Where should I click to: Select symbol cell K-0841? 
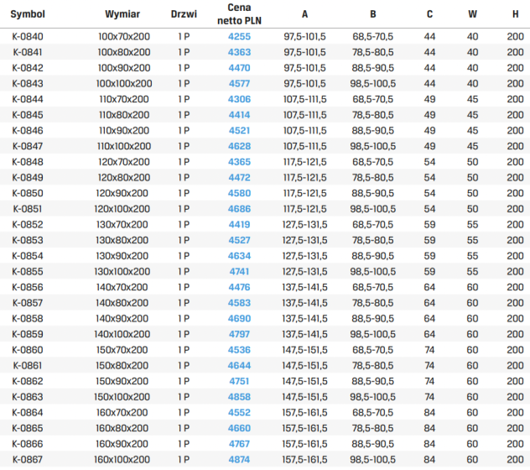[28, 52]
